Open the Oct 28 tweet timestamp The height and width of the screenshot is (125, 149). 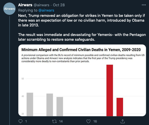[59, 5]
